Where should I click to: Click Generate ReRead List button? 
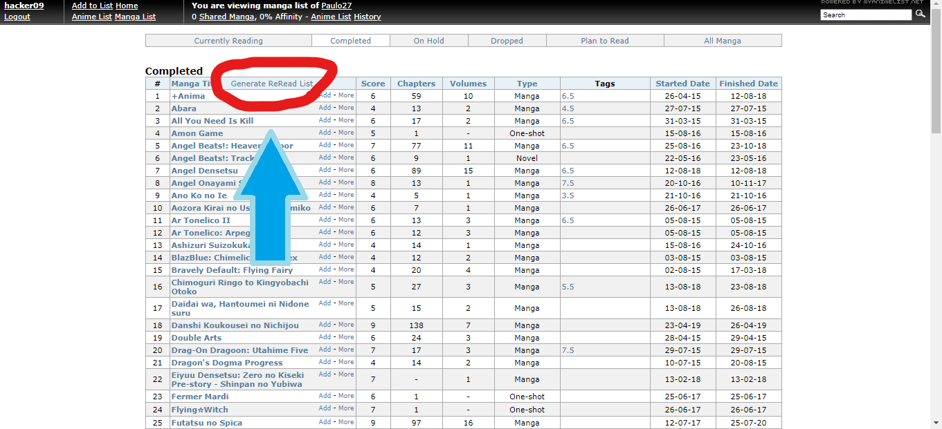tap(271, 84)
